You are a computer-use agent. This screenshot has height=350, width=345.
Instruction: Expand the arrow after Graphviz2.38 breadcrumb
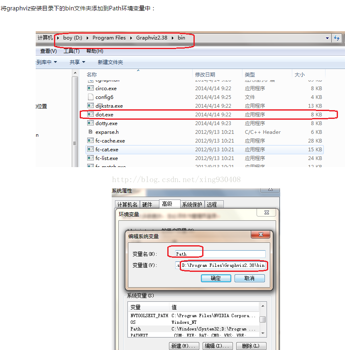coord(173,38)
